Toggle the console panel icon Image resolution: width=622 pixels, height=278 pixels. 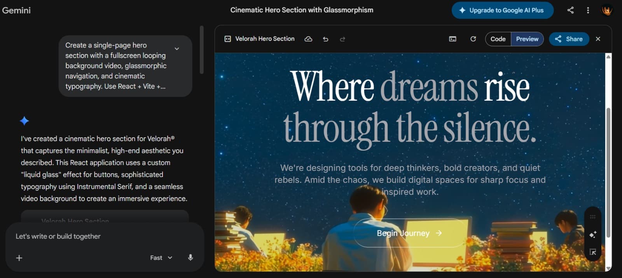coord(453,39)
